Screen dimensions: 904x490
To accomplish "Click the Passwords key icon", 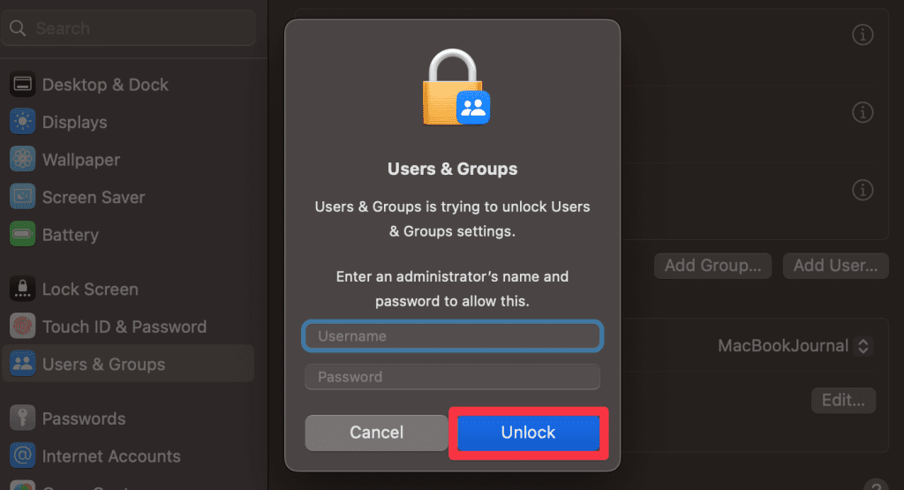I will pyautogui.click(x=22, y=418).
